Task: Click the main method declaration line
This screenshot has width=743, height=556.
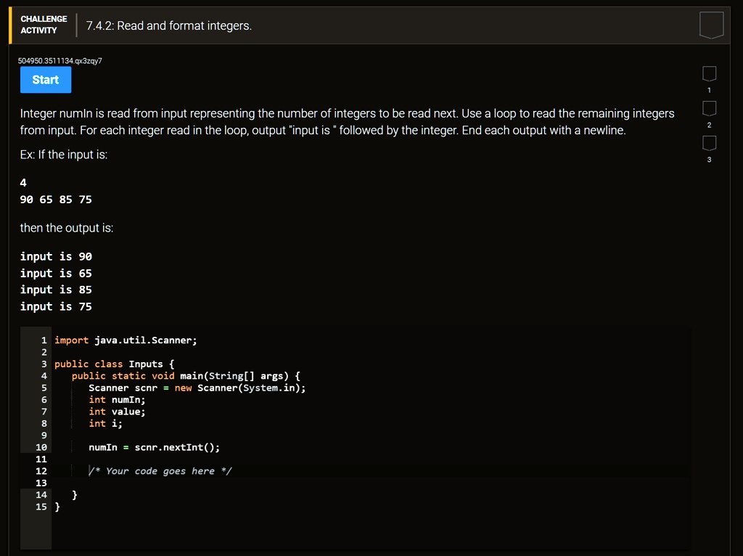Action: 186,376
